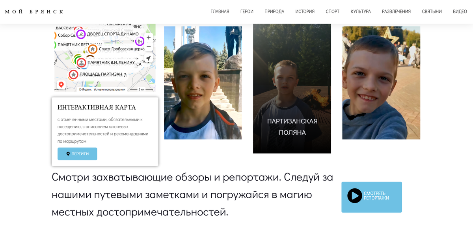This screenshot has width=473, height=227.
Task: Select the Дворец спорта Динамо swimmer marker
Action: (81, 34)
